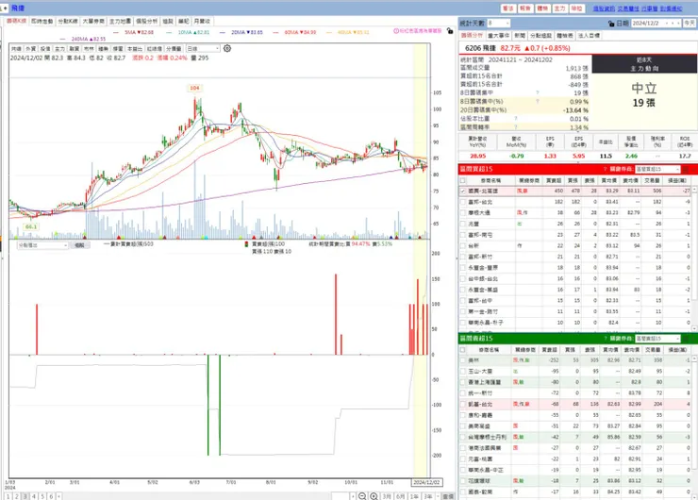Check the 摩根大通 broker row
Screen dimensions: 698x500
[463, 213]
